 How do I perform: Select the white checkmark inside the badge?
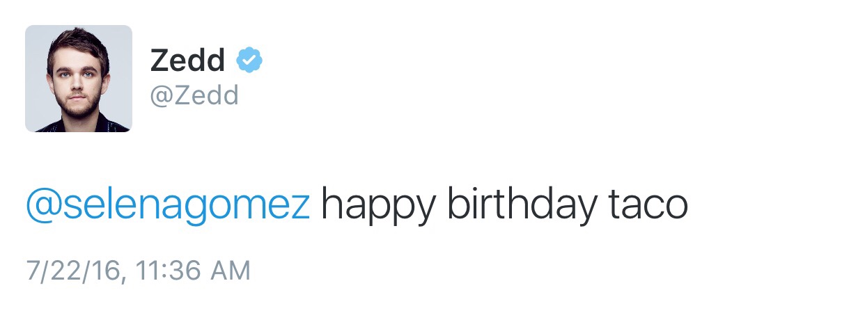(249, 61)
